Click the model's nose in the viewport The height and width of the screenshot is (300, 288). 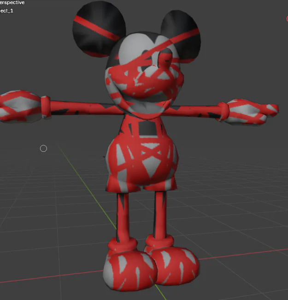(165, 59)
